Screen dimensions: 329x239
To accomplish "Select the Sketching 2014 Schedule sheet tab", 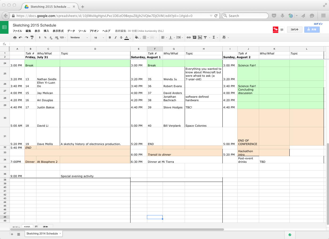I will point(44,234).
